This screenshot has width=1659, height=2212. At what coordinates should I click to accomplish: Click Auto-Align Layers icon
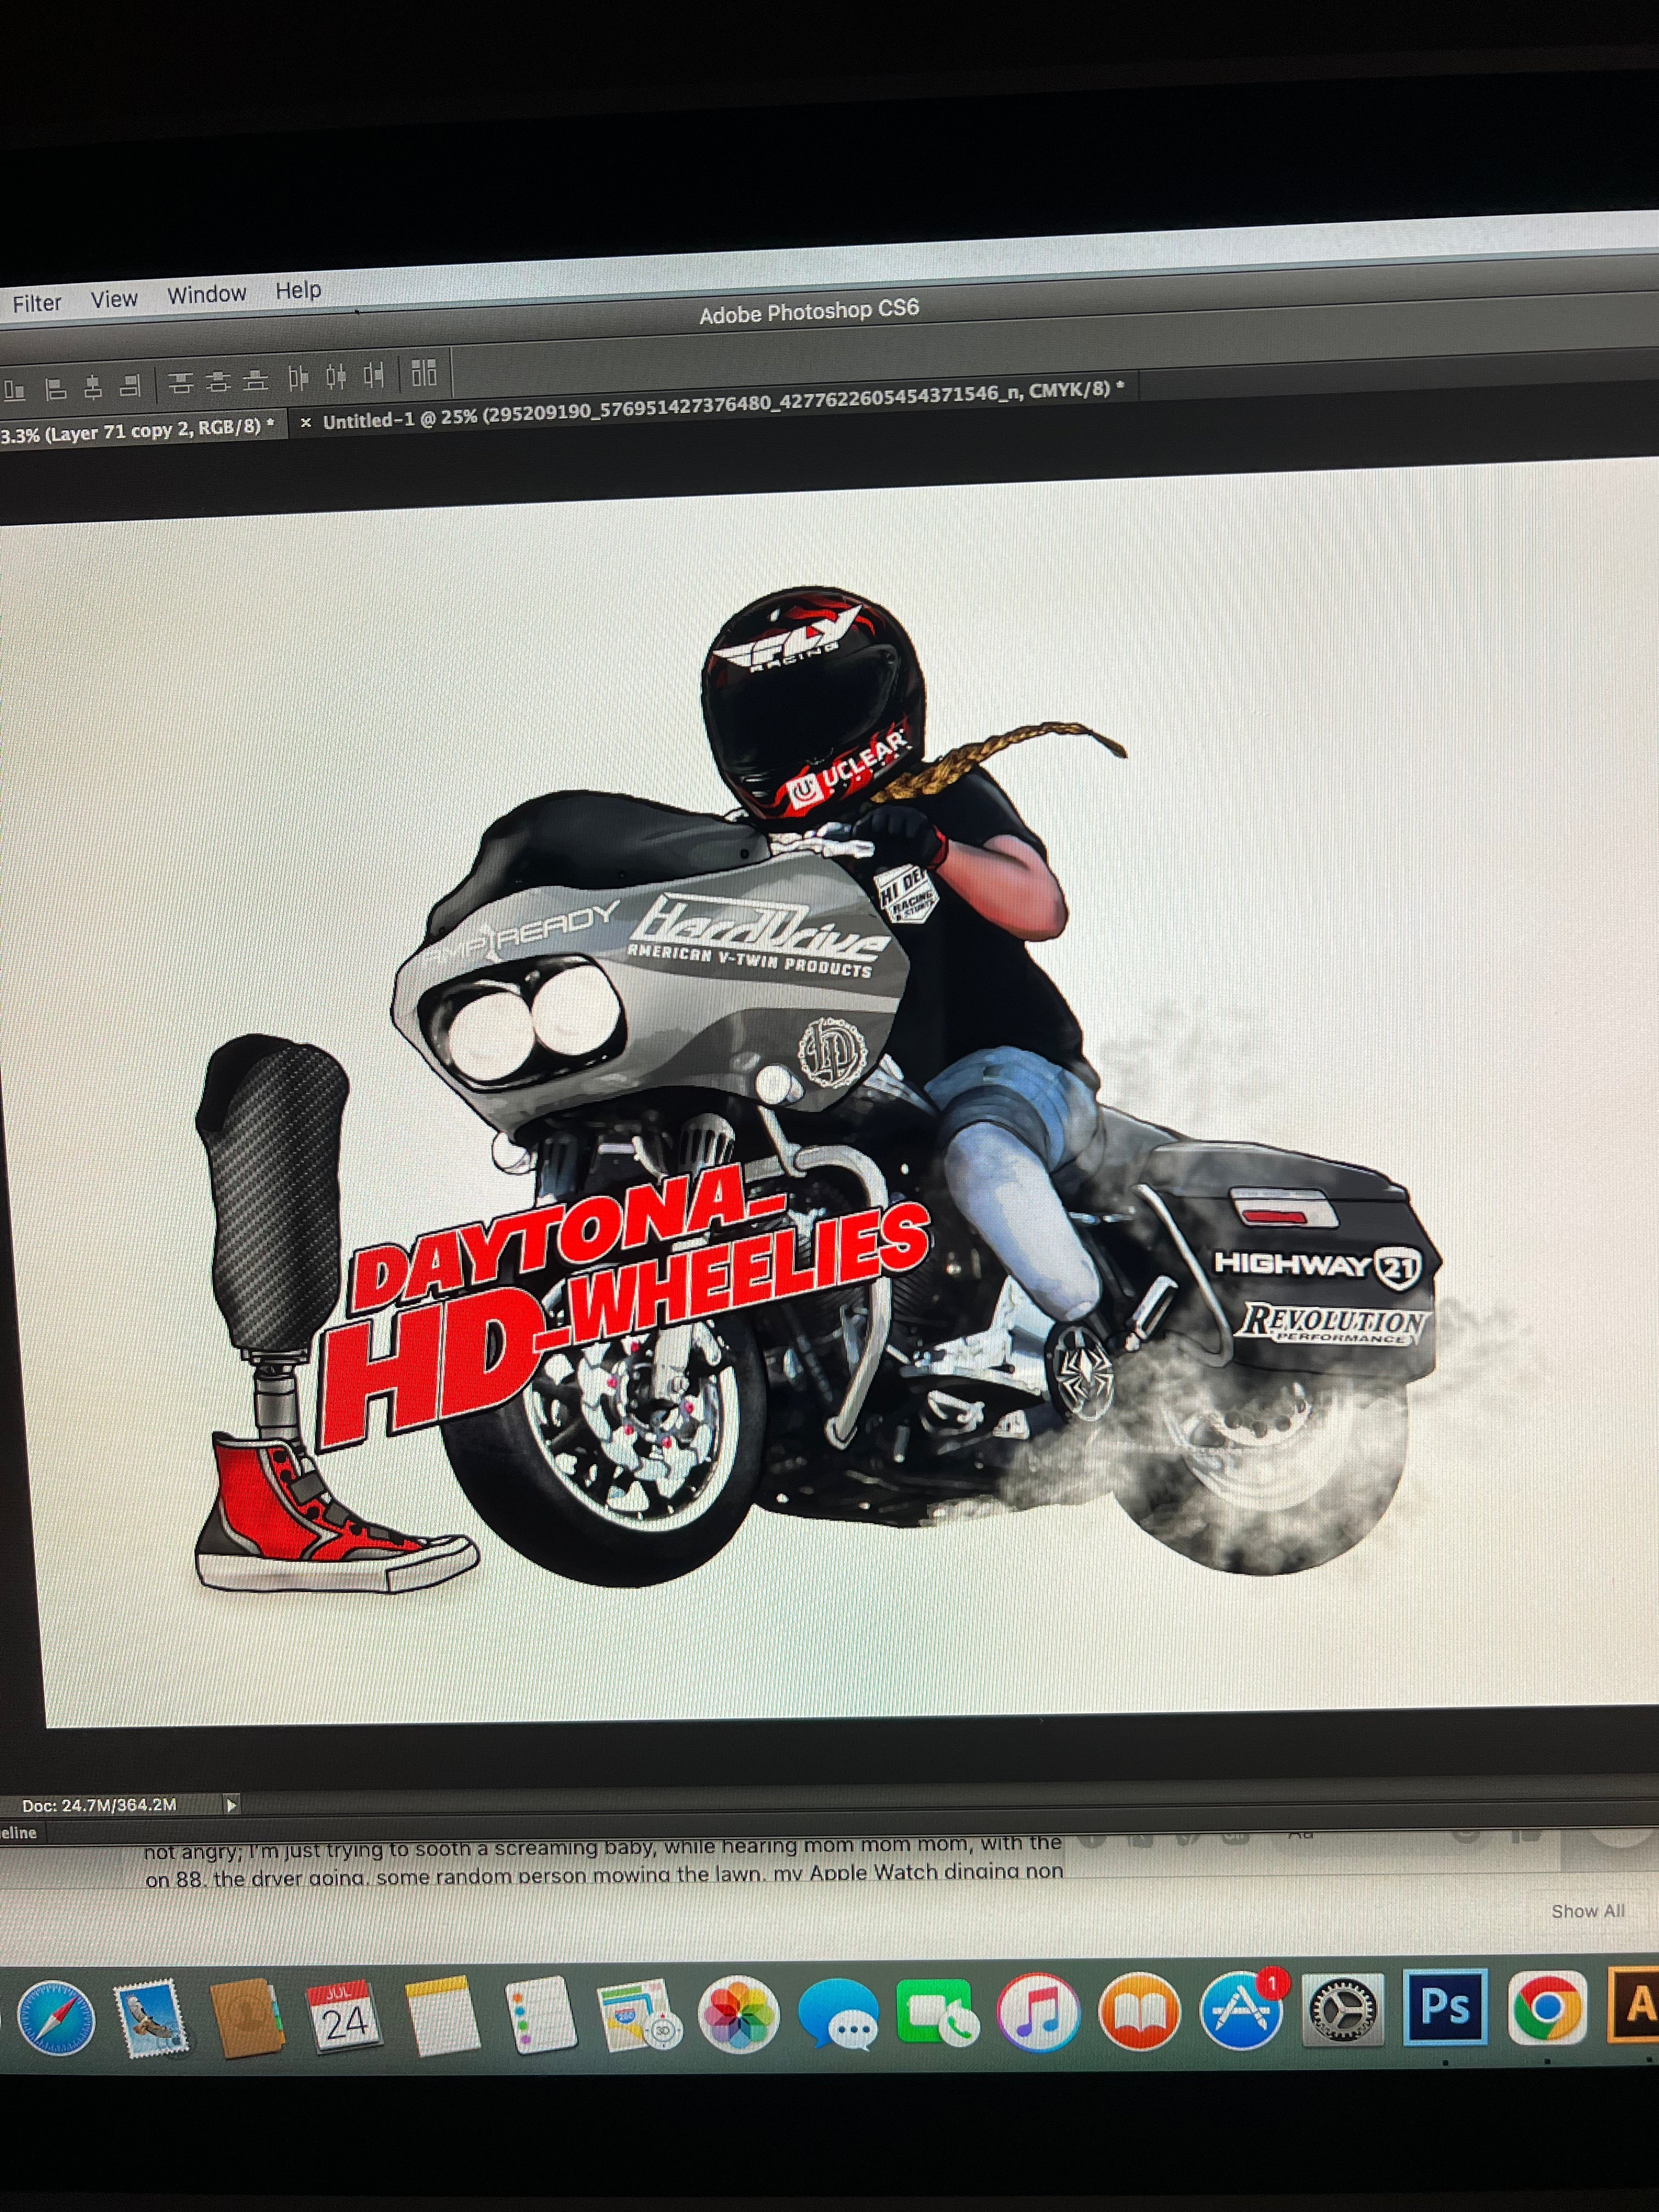424,373
